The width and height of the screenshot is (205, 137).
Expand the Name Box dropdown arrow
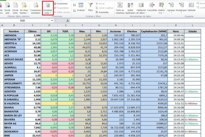coord(52,20)
